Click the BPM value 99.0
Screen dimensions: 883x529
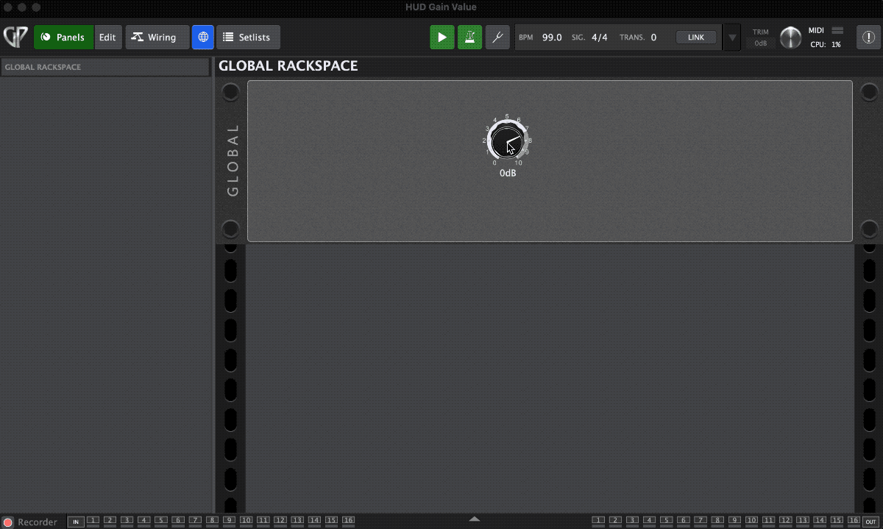tap(552, 38)
